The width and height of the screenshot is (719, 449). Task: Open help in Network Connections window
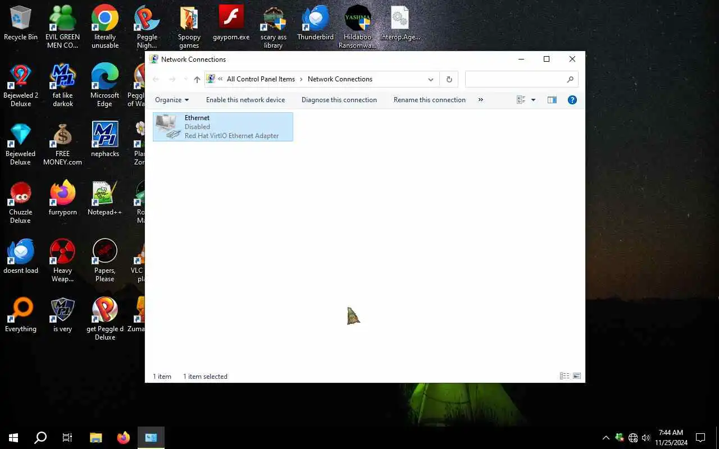click(572, 100)
